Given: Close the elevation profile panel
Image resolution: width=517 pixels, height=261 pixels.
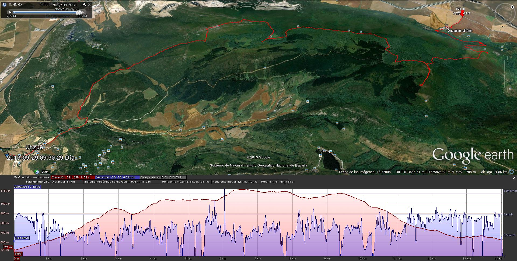Looking at the screenshot, I should click(x=514, y=178).
